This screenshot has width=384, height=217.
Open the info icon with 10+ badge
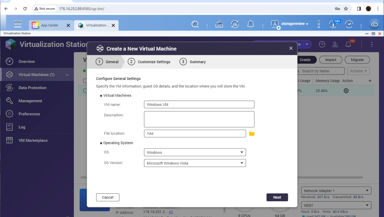pyautogui.click(x=334, y=24)
